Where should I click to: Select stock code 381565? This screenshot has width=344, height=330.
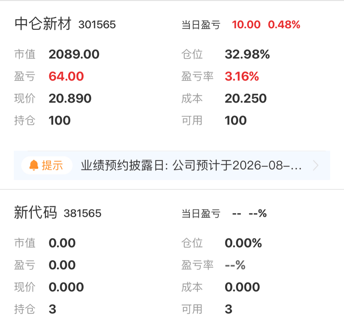tap(83, 213)
